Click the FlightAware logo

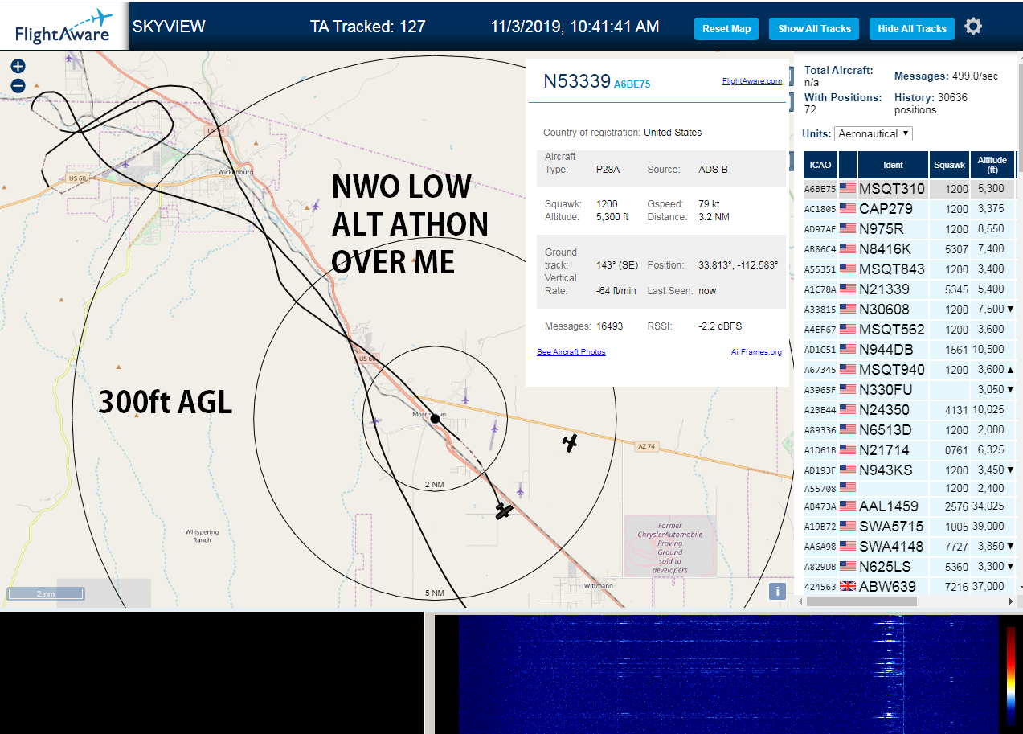(x=64, y=26)
